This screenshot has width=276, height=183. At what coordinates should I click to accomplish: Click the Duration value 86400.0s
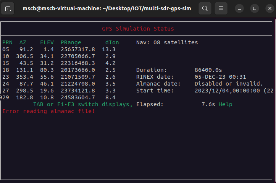208,70
